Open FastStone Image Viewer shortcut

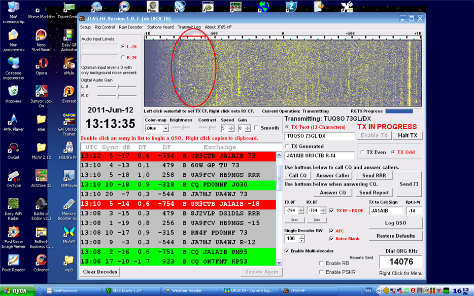[x=13, y=237]
